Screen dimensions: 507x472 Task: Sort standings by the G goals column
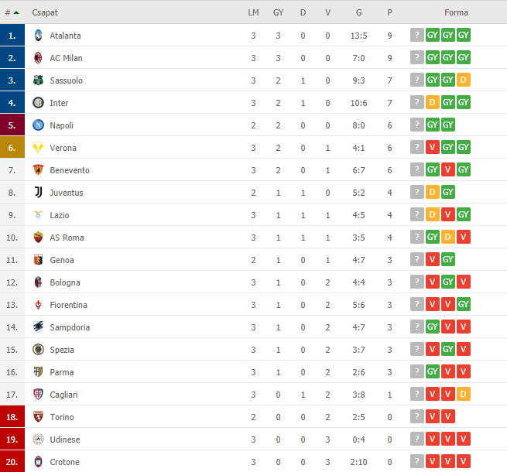[x=358, y=12]
